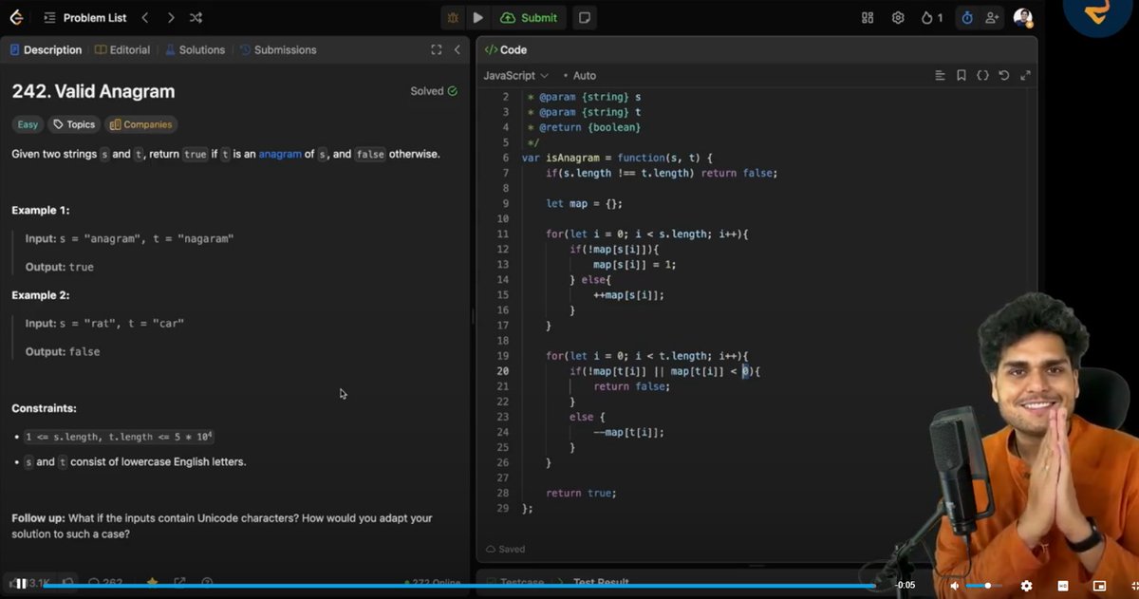Image resolution: width=1139 pixels, height=599 pixels.
Task: Click the Submit button
Action: [530, 17]
